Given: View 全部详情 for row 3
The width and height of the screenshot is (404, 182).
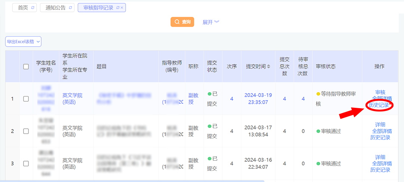Looking at the screenshot, I should [x=382, y=163].
